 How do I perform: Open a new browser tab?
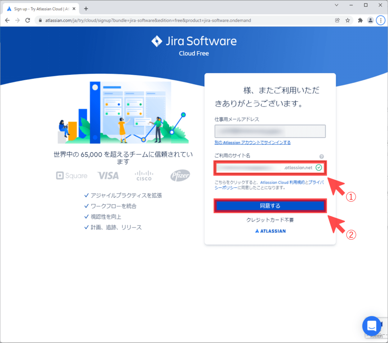click(x=86, y=9)
